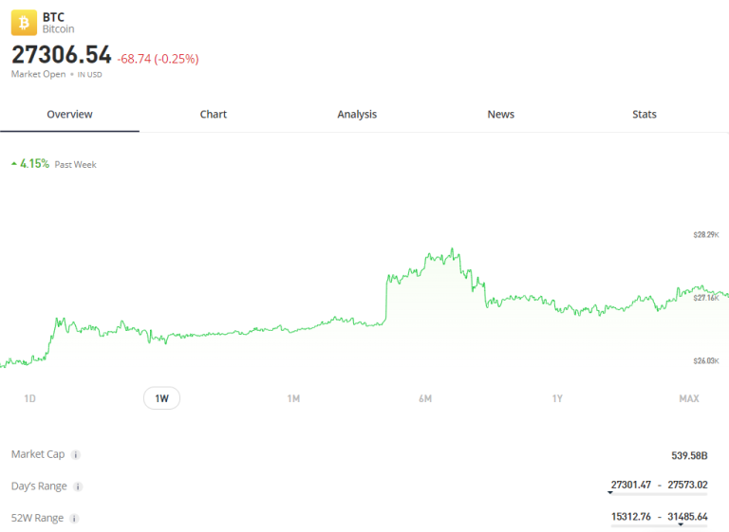Click the Bitcoin logo icon
Screen dimensions: 729x532
point(24,23)
